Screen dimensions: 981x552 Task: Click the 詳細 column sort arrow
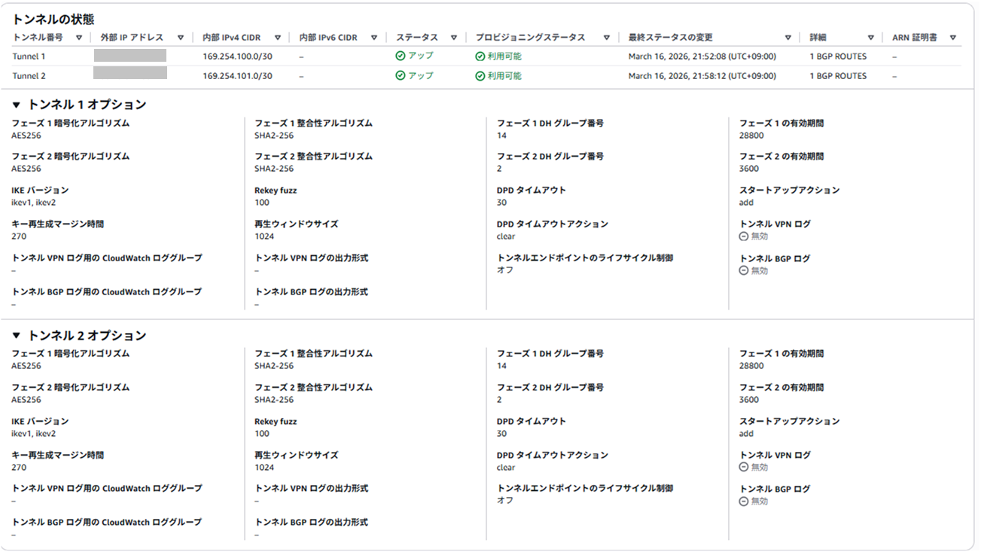pyautogui.click(x=870, y=38)
